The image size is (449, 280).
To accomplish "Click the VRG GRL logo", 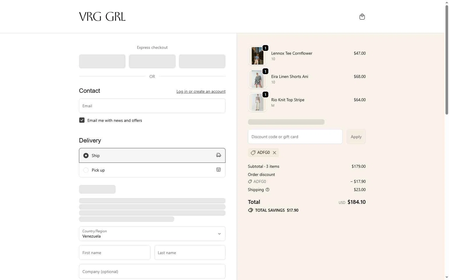I will point(102,17).
